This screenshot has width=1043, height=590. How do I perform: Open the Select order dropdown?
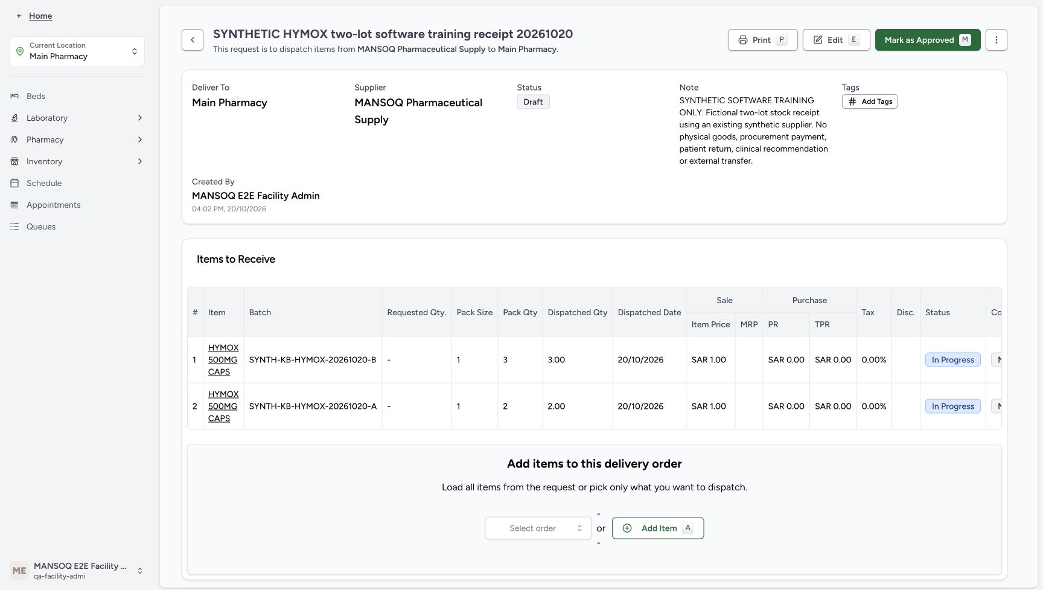(538, 528)
